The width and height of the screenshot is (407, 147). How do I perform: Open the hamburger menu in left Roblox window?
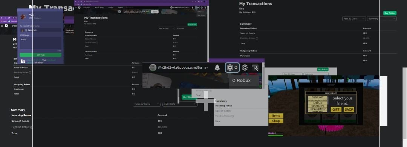(2, 25)
